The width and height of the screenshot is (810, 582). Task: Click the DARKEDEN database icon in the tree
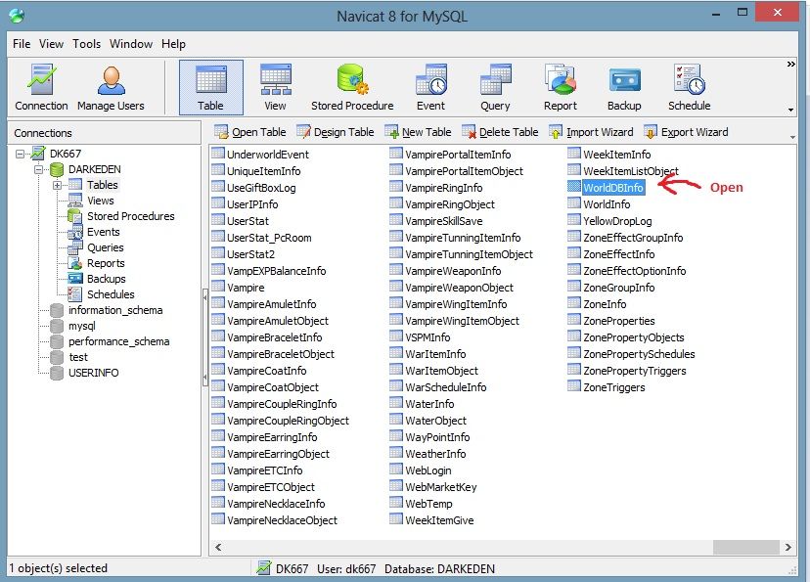coord(57,169)
